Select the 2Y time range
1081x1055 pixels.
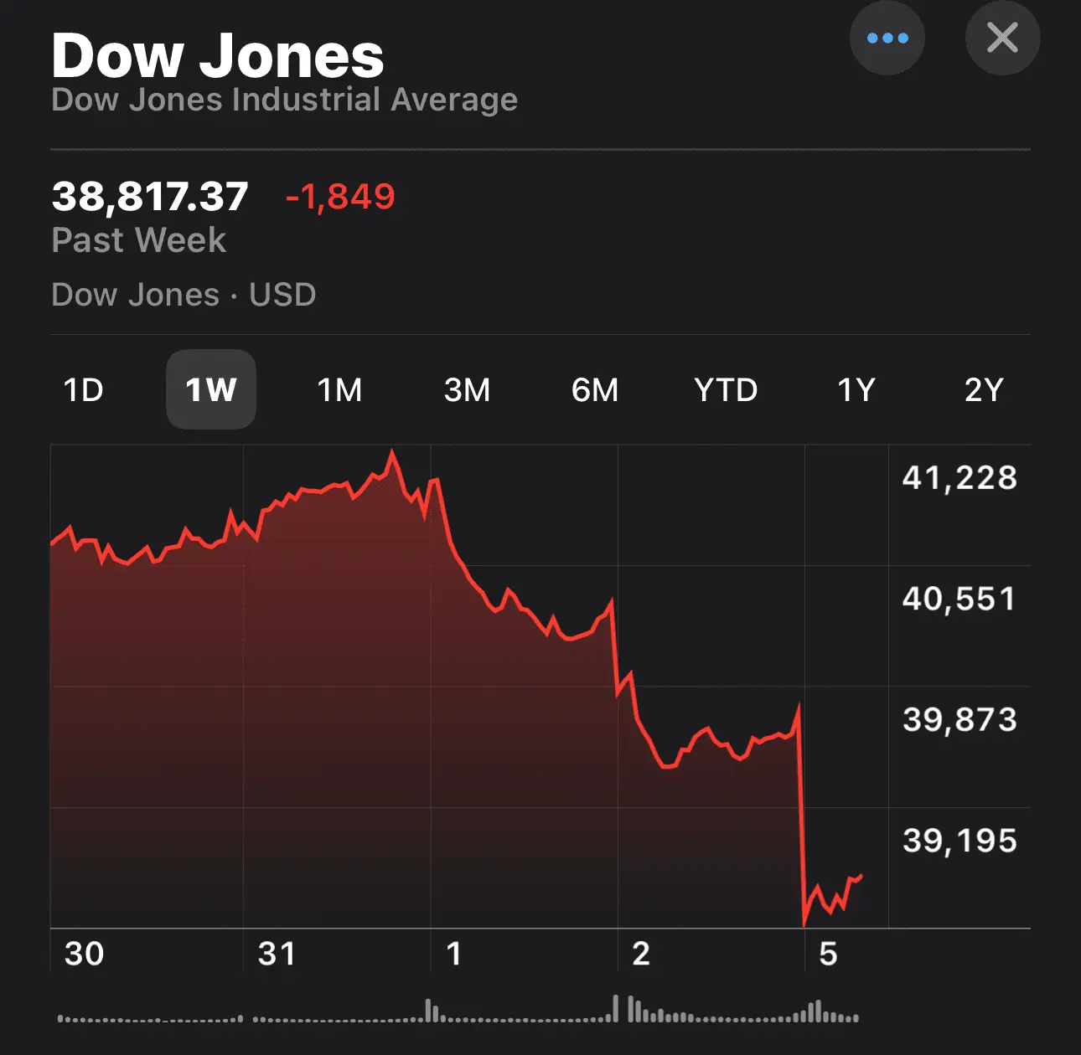pyautogui.click(x=984, y=390)
